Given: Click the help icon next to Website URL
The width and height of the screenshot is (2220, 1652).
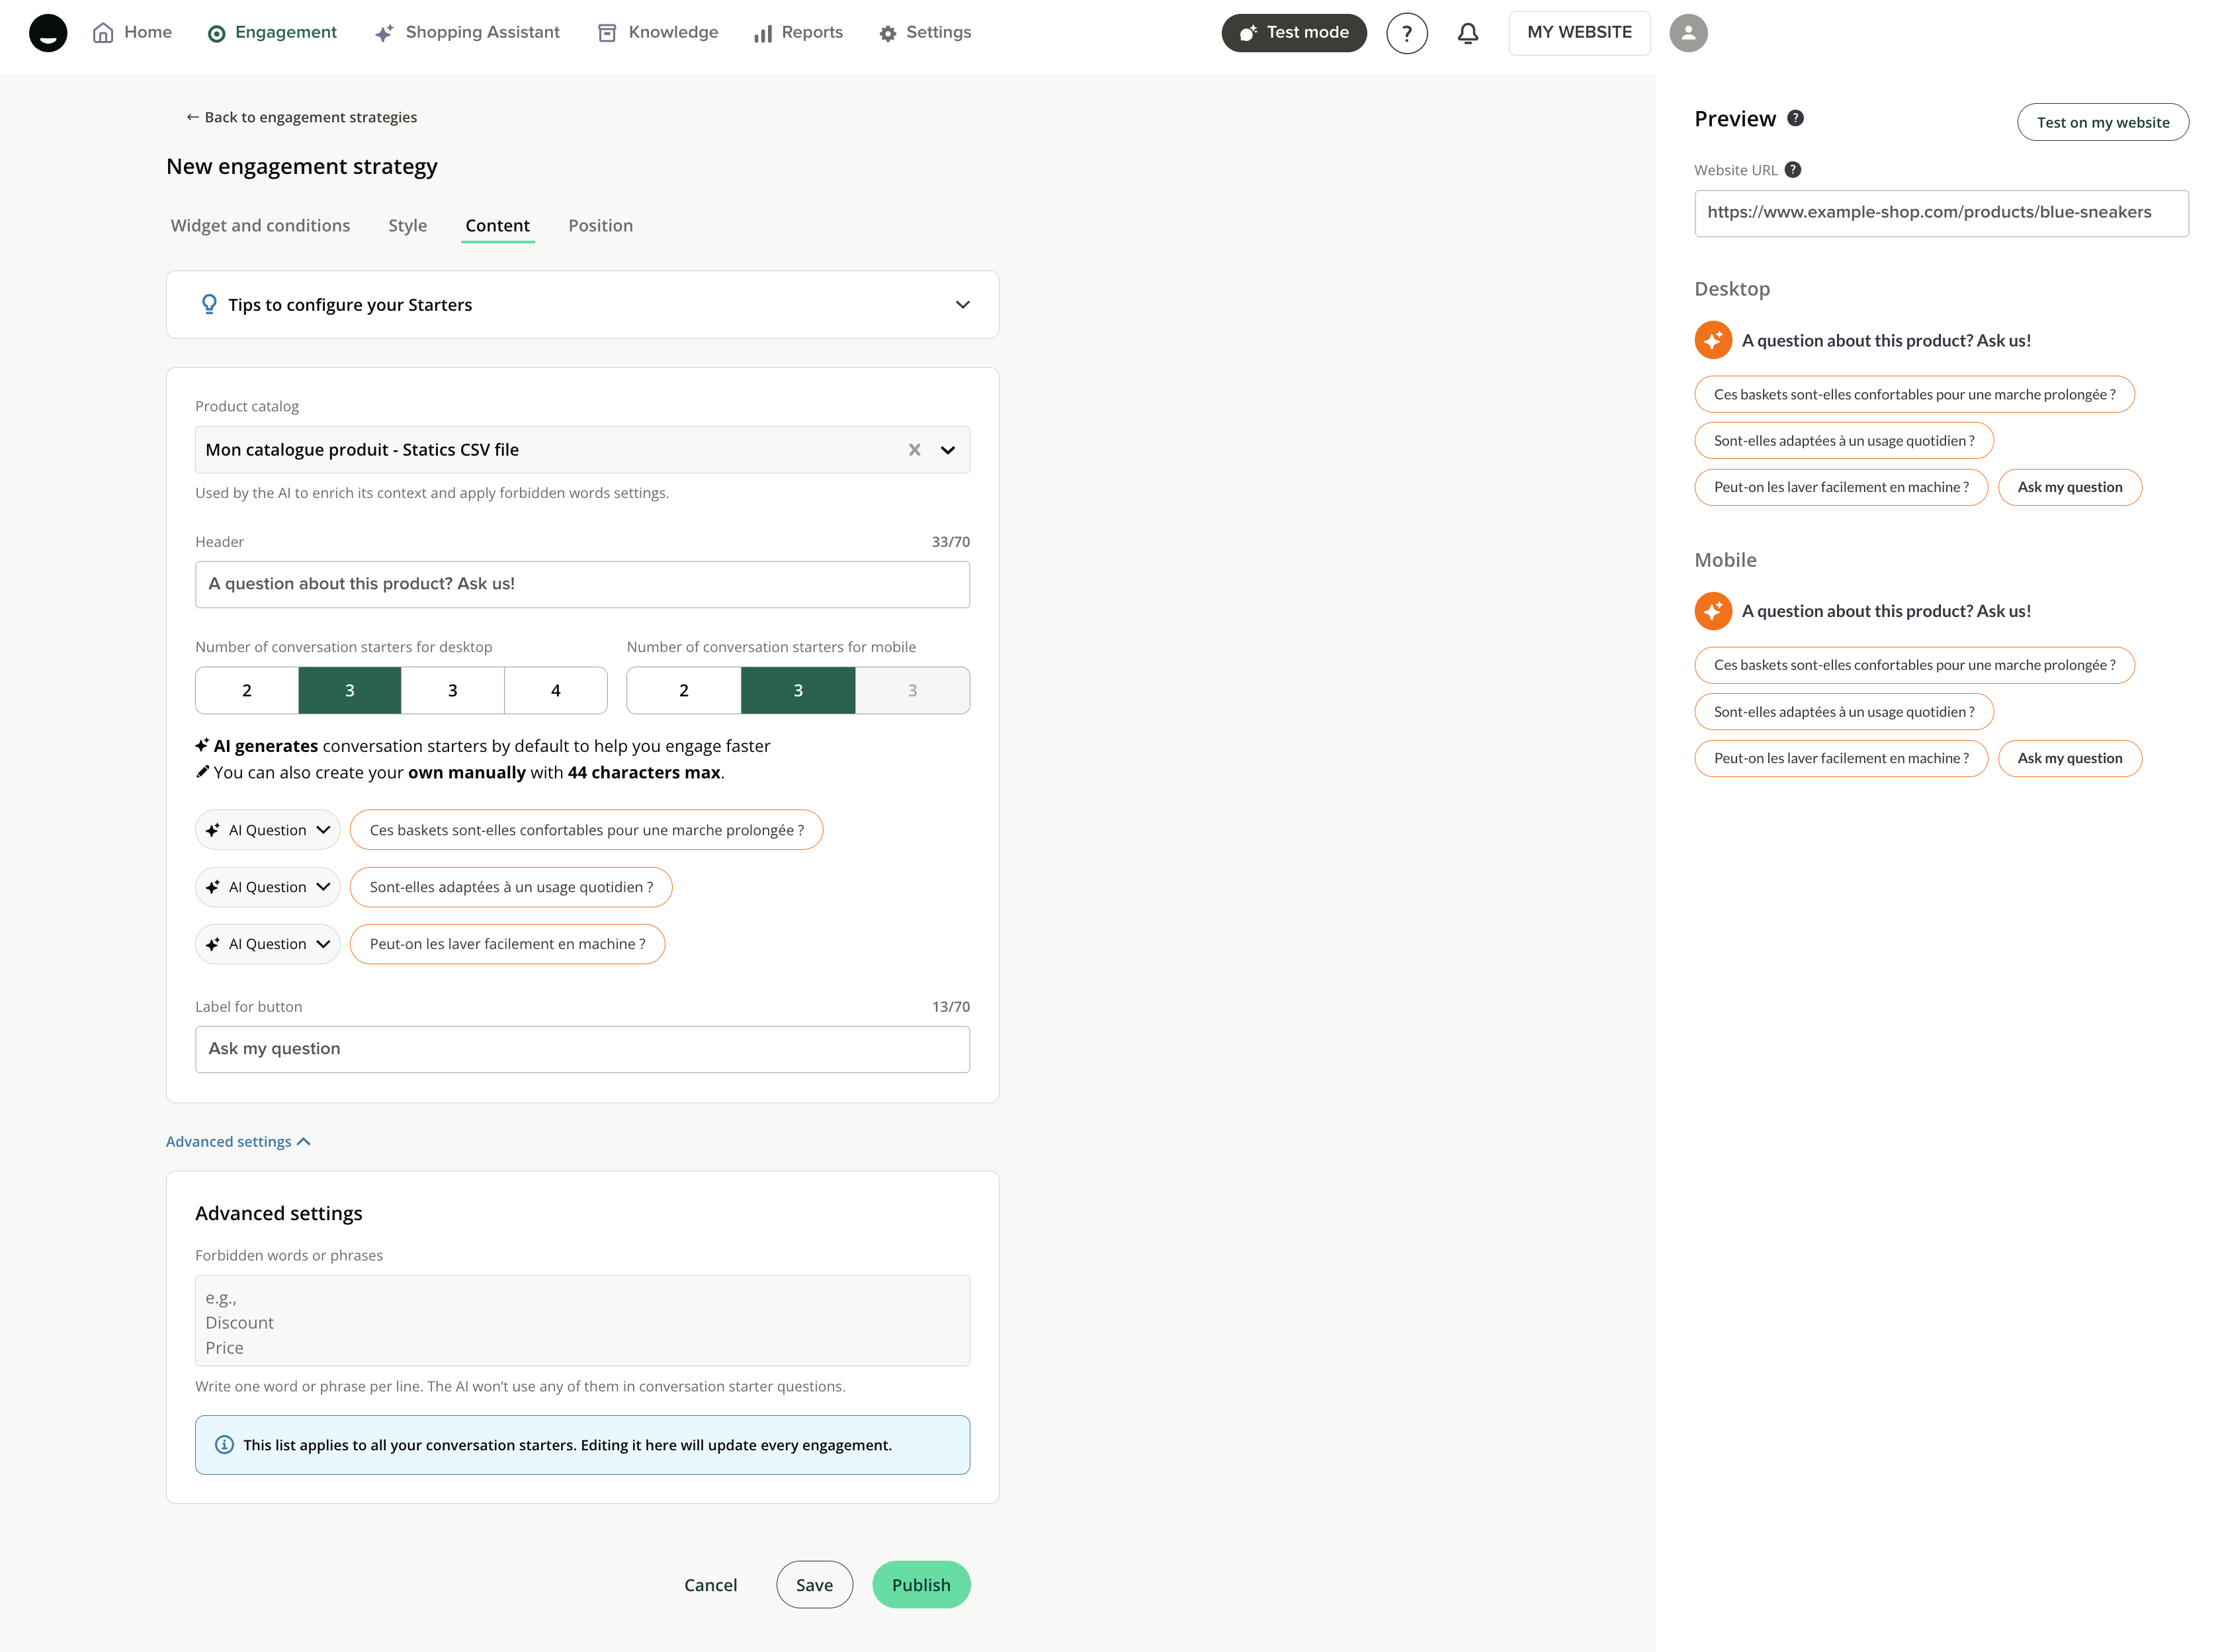Looking at the screenshot, I should click(1793, 170).
